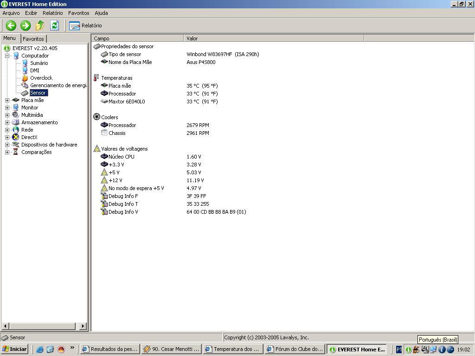475x356 pixels.
Task: Switch to the Menu tab in the sidebar
Action: click(10, 38)
